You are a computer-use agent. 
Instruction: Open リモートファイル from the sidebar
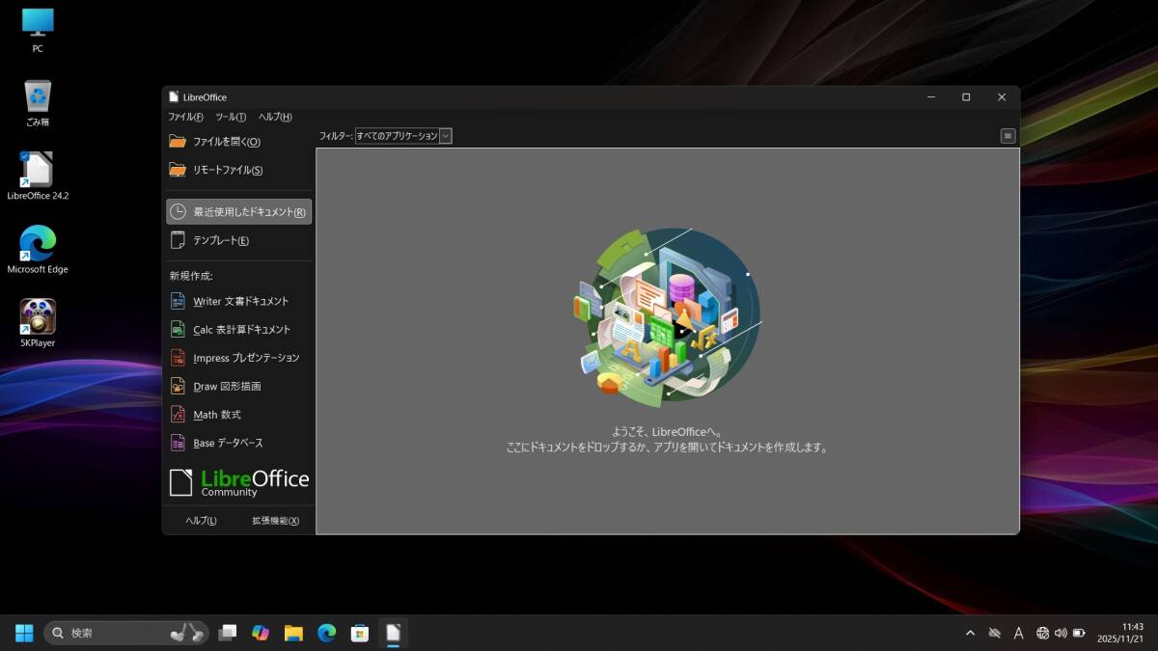[x=227, y=170]
